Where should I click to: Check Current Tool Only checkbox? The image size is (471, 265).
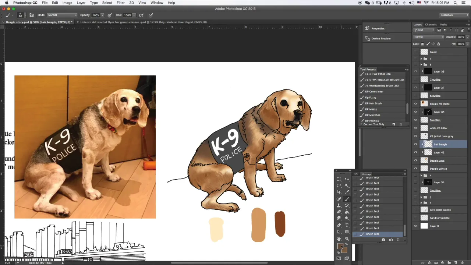point(362,124)
